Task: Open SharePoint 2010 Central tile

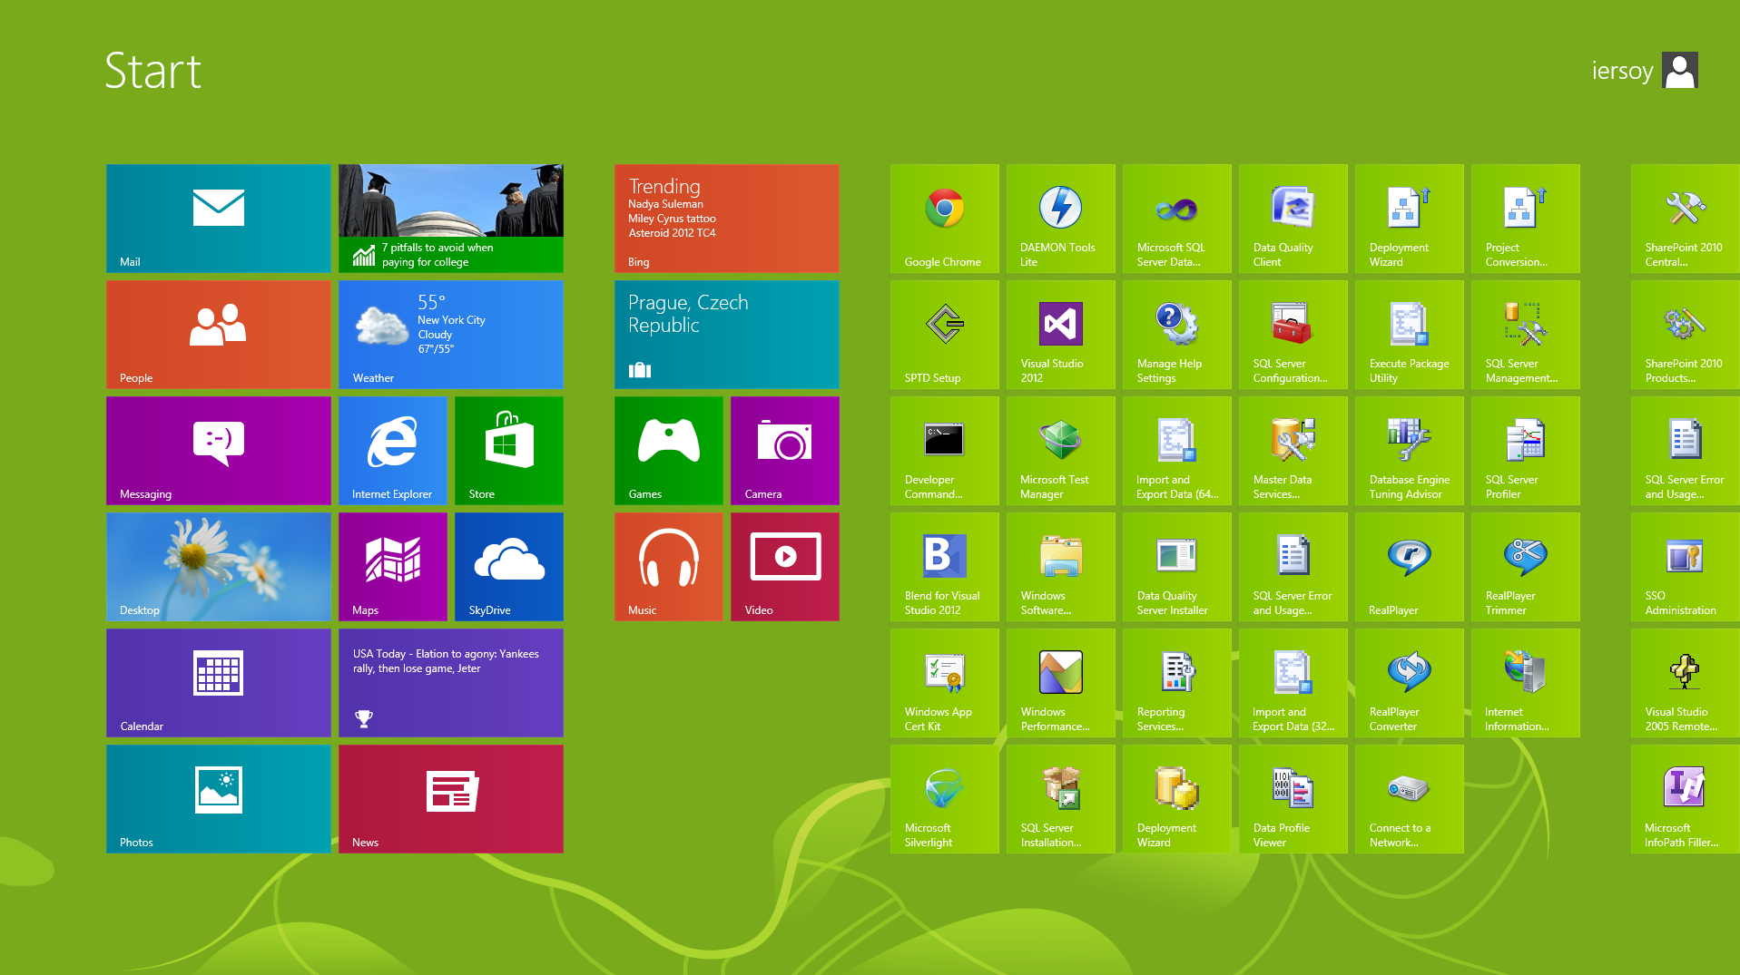Action: 1686,219
